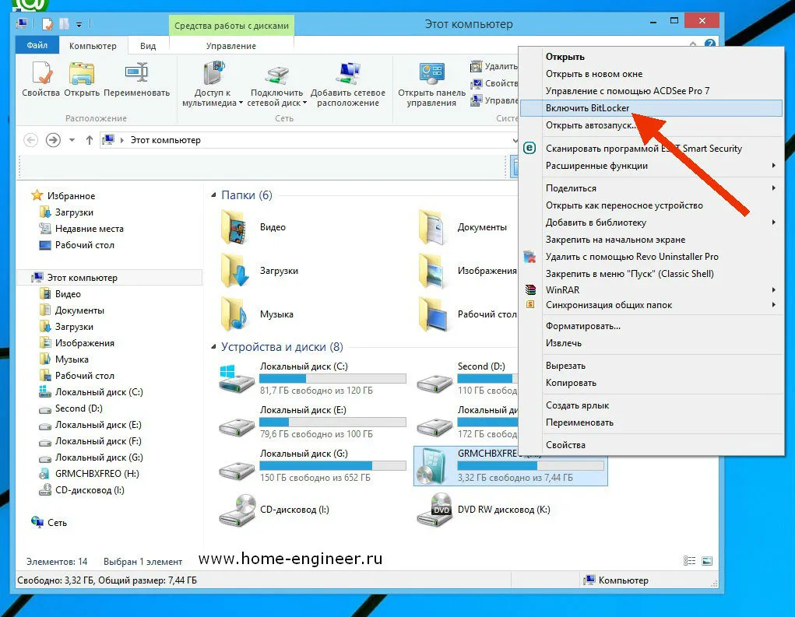795x617 pixels.
Task: Switch to the Вид ribbon tab
Action: [147, 46]
